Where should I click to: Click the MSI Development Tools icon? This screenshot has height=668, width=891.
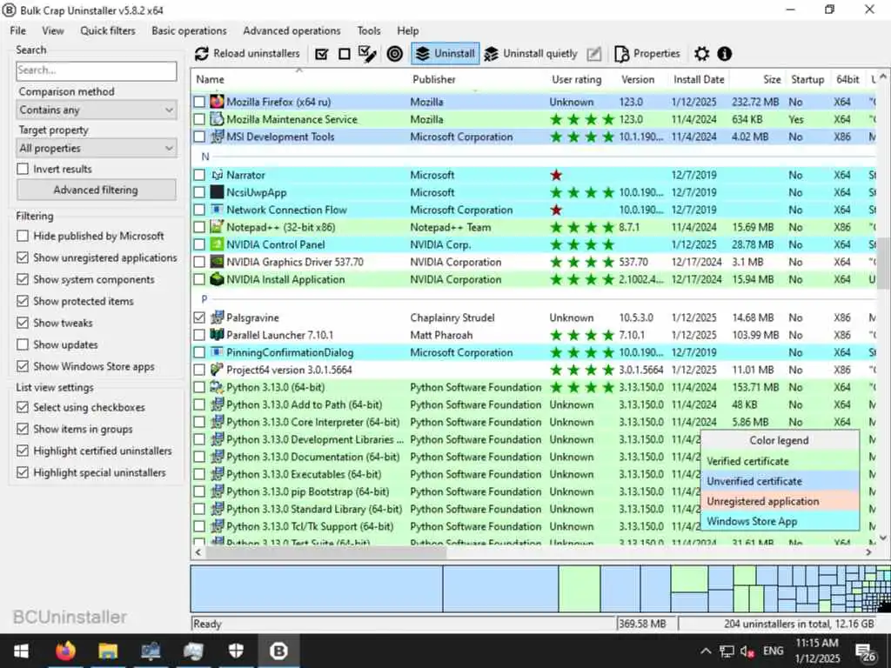point(217,137)
